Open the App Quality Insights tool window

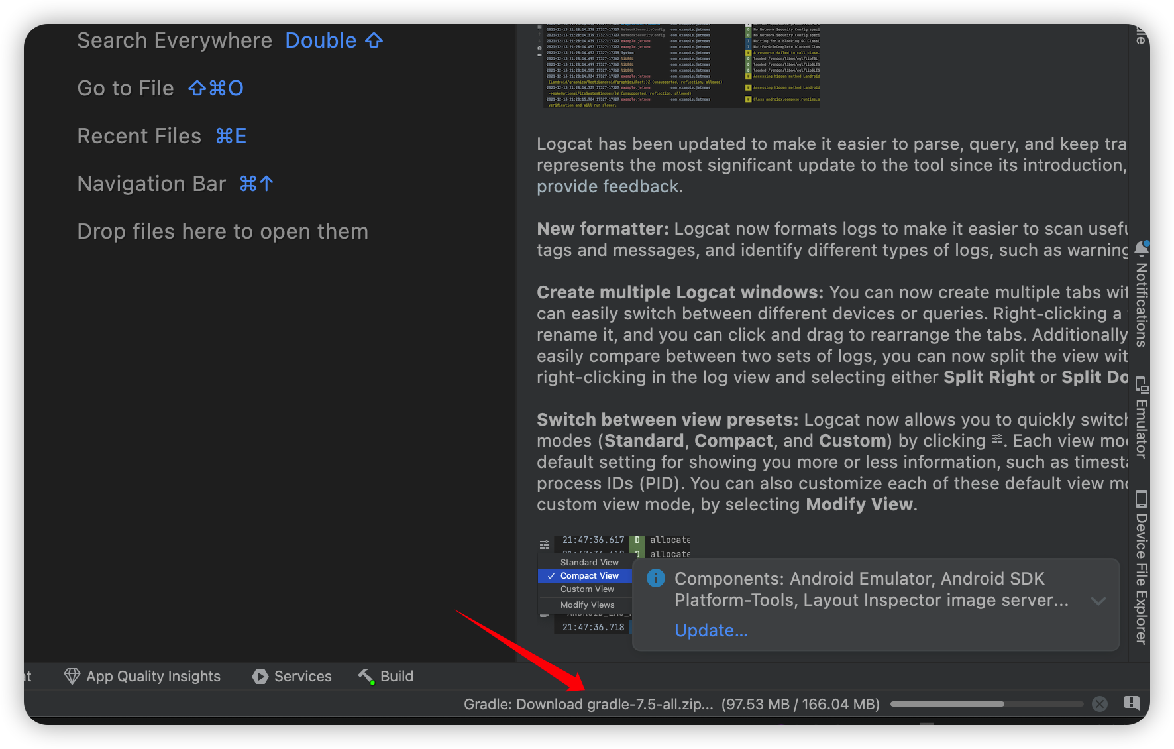coord(142,676)
